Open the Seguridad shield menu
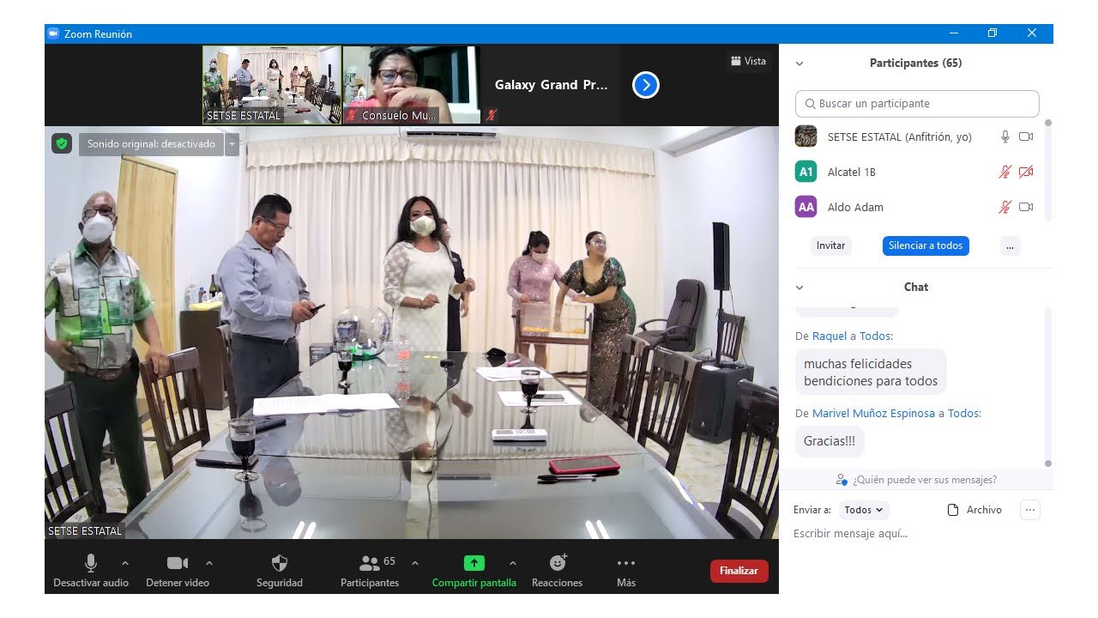1098x618 pixels. [280, 571]
